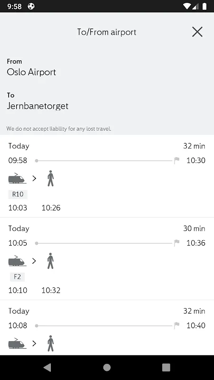Tap the chevron after the R10 train
Image resolution: width=214 pixels, height=380 pixels.
pos(34,179)
